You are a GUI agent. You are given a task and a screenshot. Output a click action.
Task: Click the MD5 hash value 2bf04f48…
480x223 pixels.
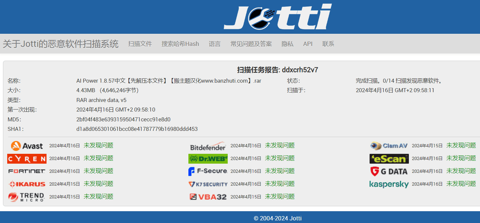click(124, 119)
